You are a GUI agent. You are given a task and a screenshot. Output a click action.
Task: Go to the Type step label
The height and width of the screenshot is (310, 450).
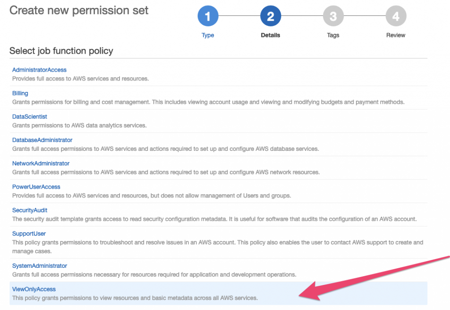[x=208, y=35]
